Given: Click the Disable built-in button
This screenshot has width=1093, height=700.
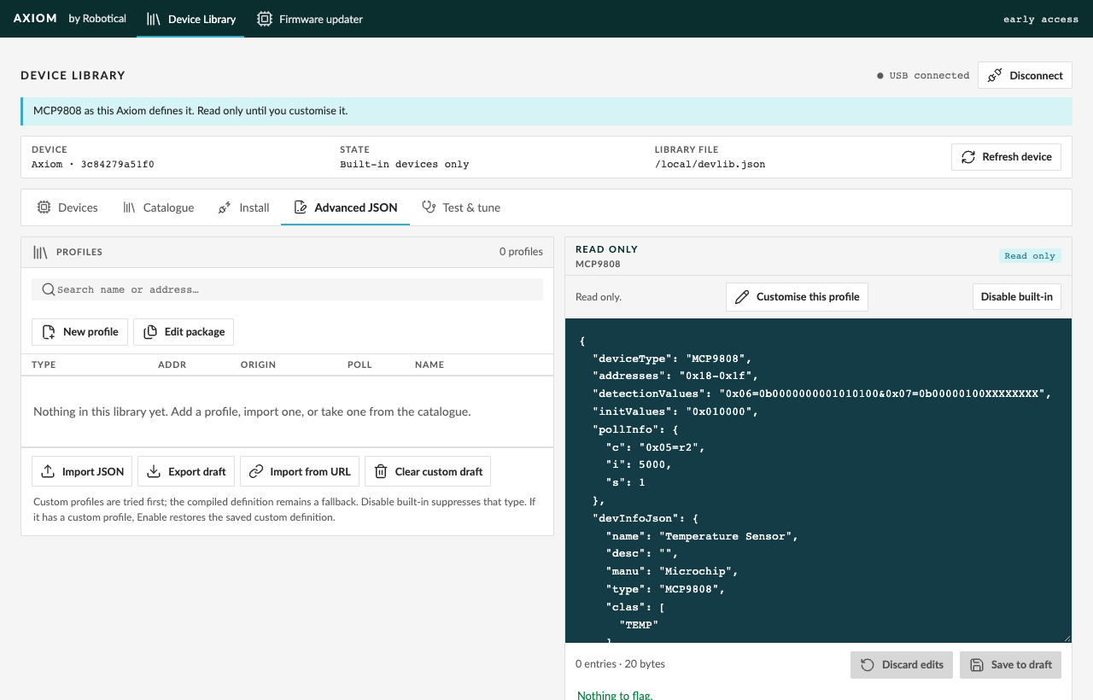Looking at the screenshot, I should tap(1016, 297).
